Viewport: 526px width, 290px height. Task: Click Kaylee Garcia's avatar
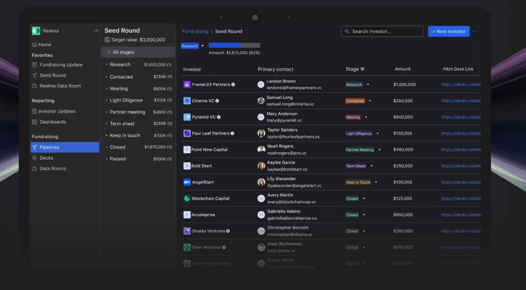pyautogui.click(x=261, y=166)
